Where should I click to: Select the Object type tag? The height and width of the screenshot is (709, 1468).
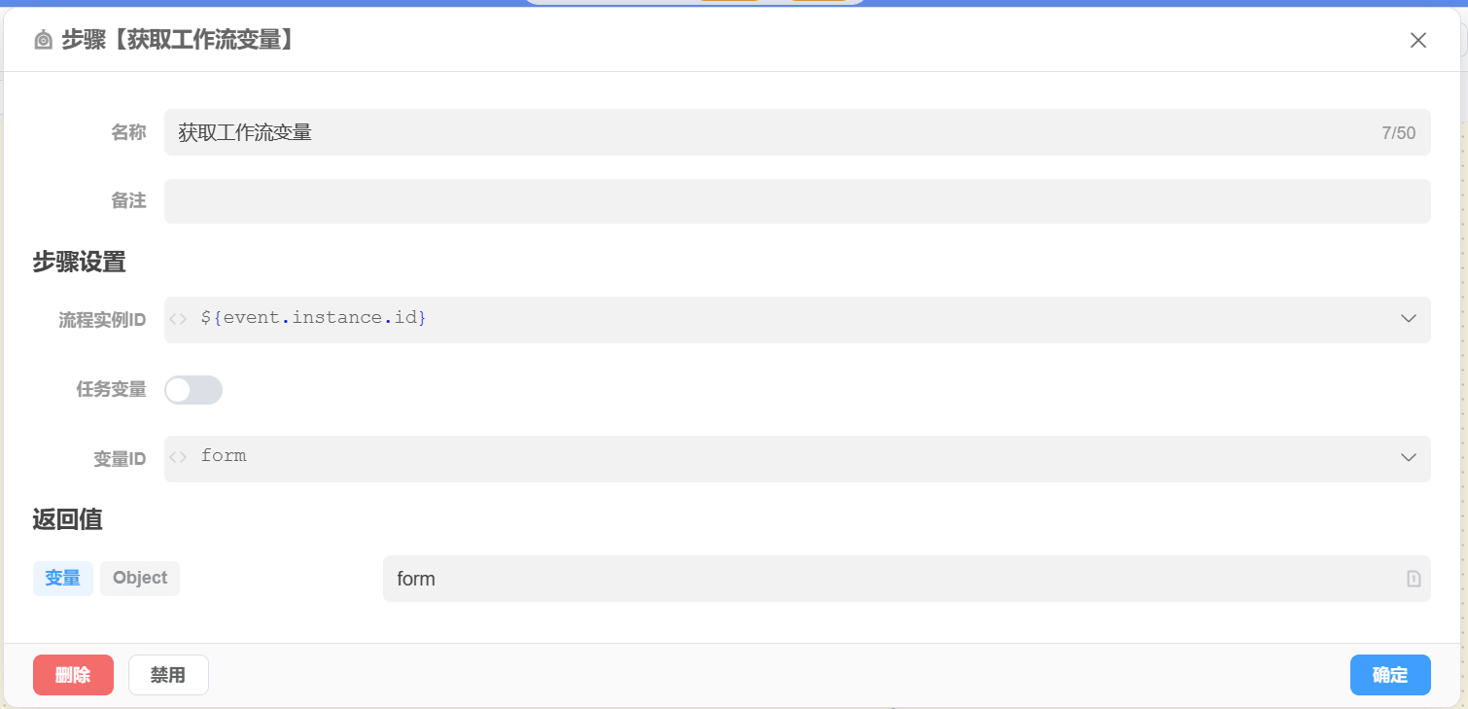click(x=140, y=578)
